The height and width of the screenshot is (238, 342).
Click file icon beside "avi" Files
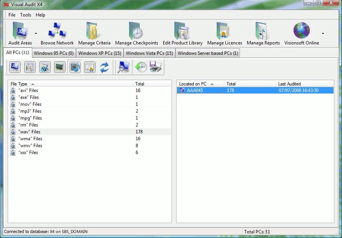tap(13, 90)
